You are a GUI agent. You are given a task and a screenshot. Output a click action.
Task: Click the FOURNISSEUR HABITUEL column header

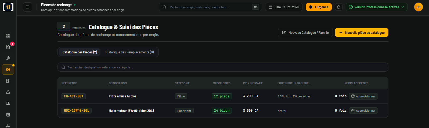[x=294, y=83]
